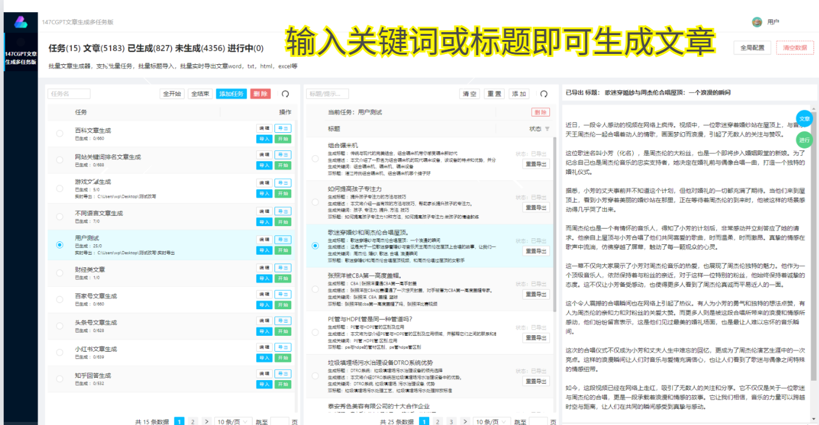Click the refresh icon in the task list toolbar
This screenshot has width=819, height=425.
[285, 94]
